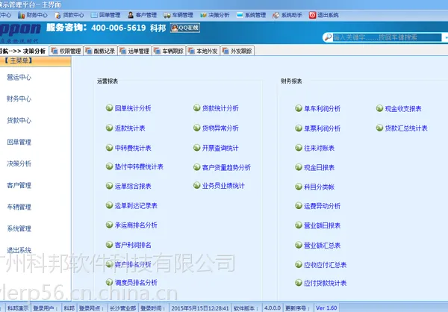Viewport: 448px width, 312px height.
Task: Open 车辆管理 in the top menu bar
Action: [x=178, y=15]
